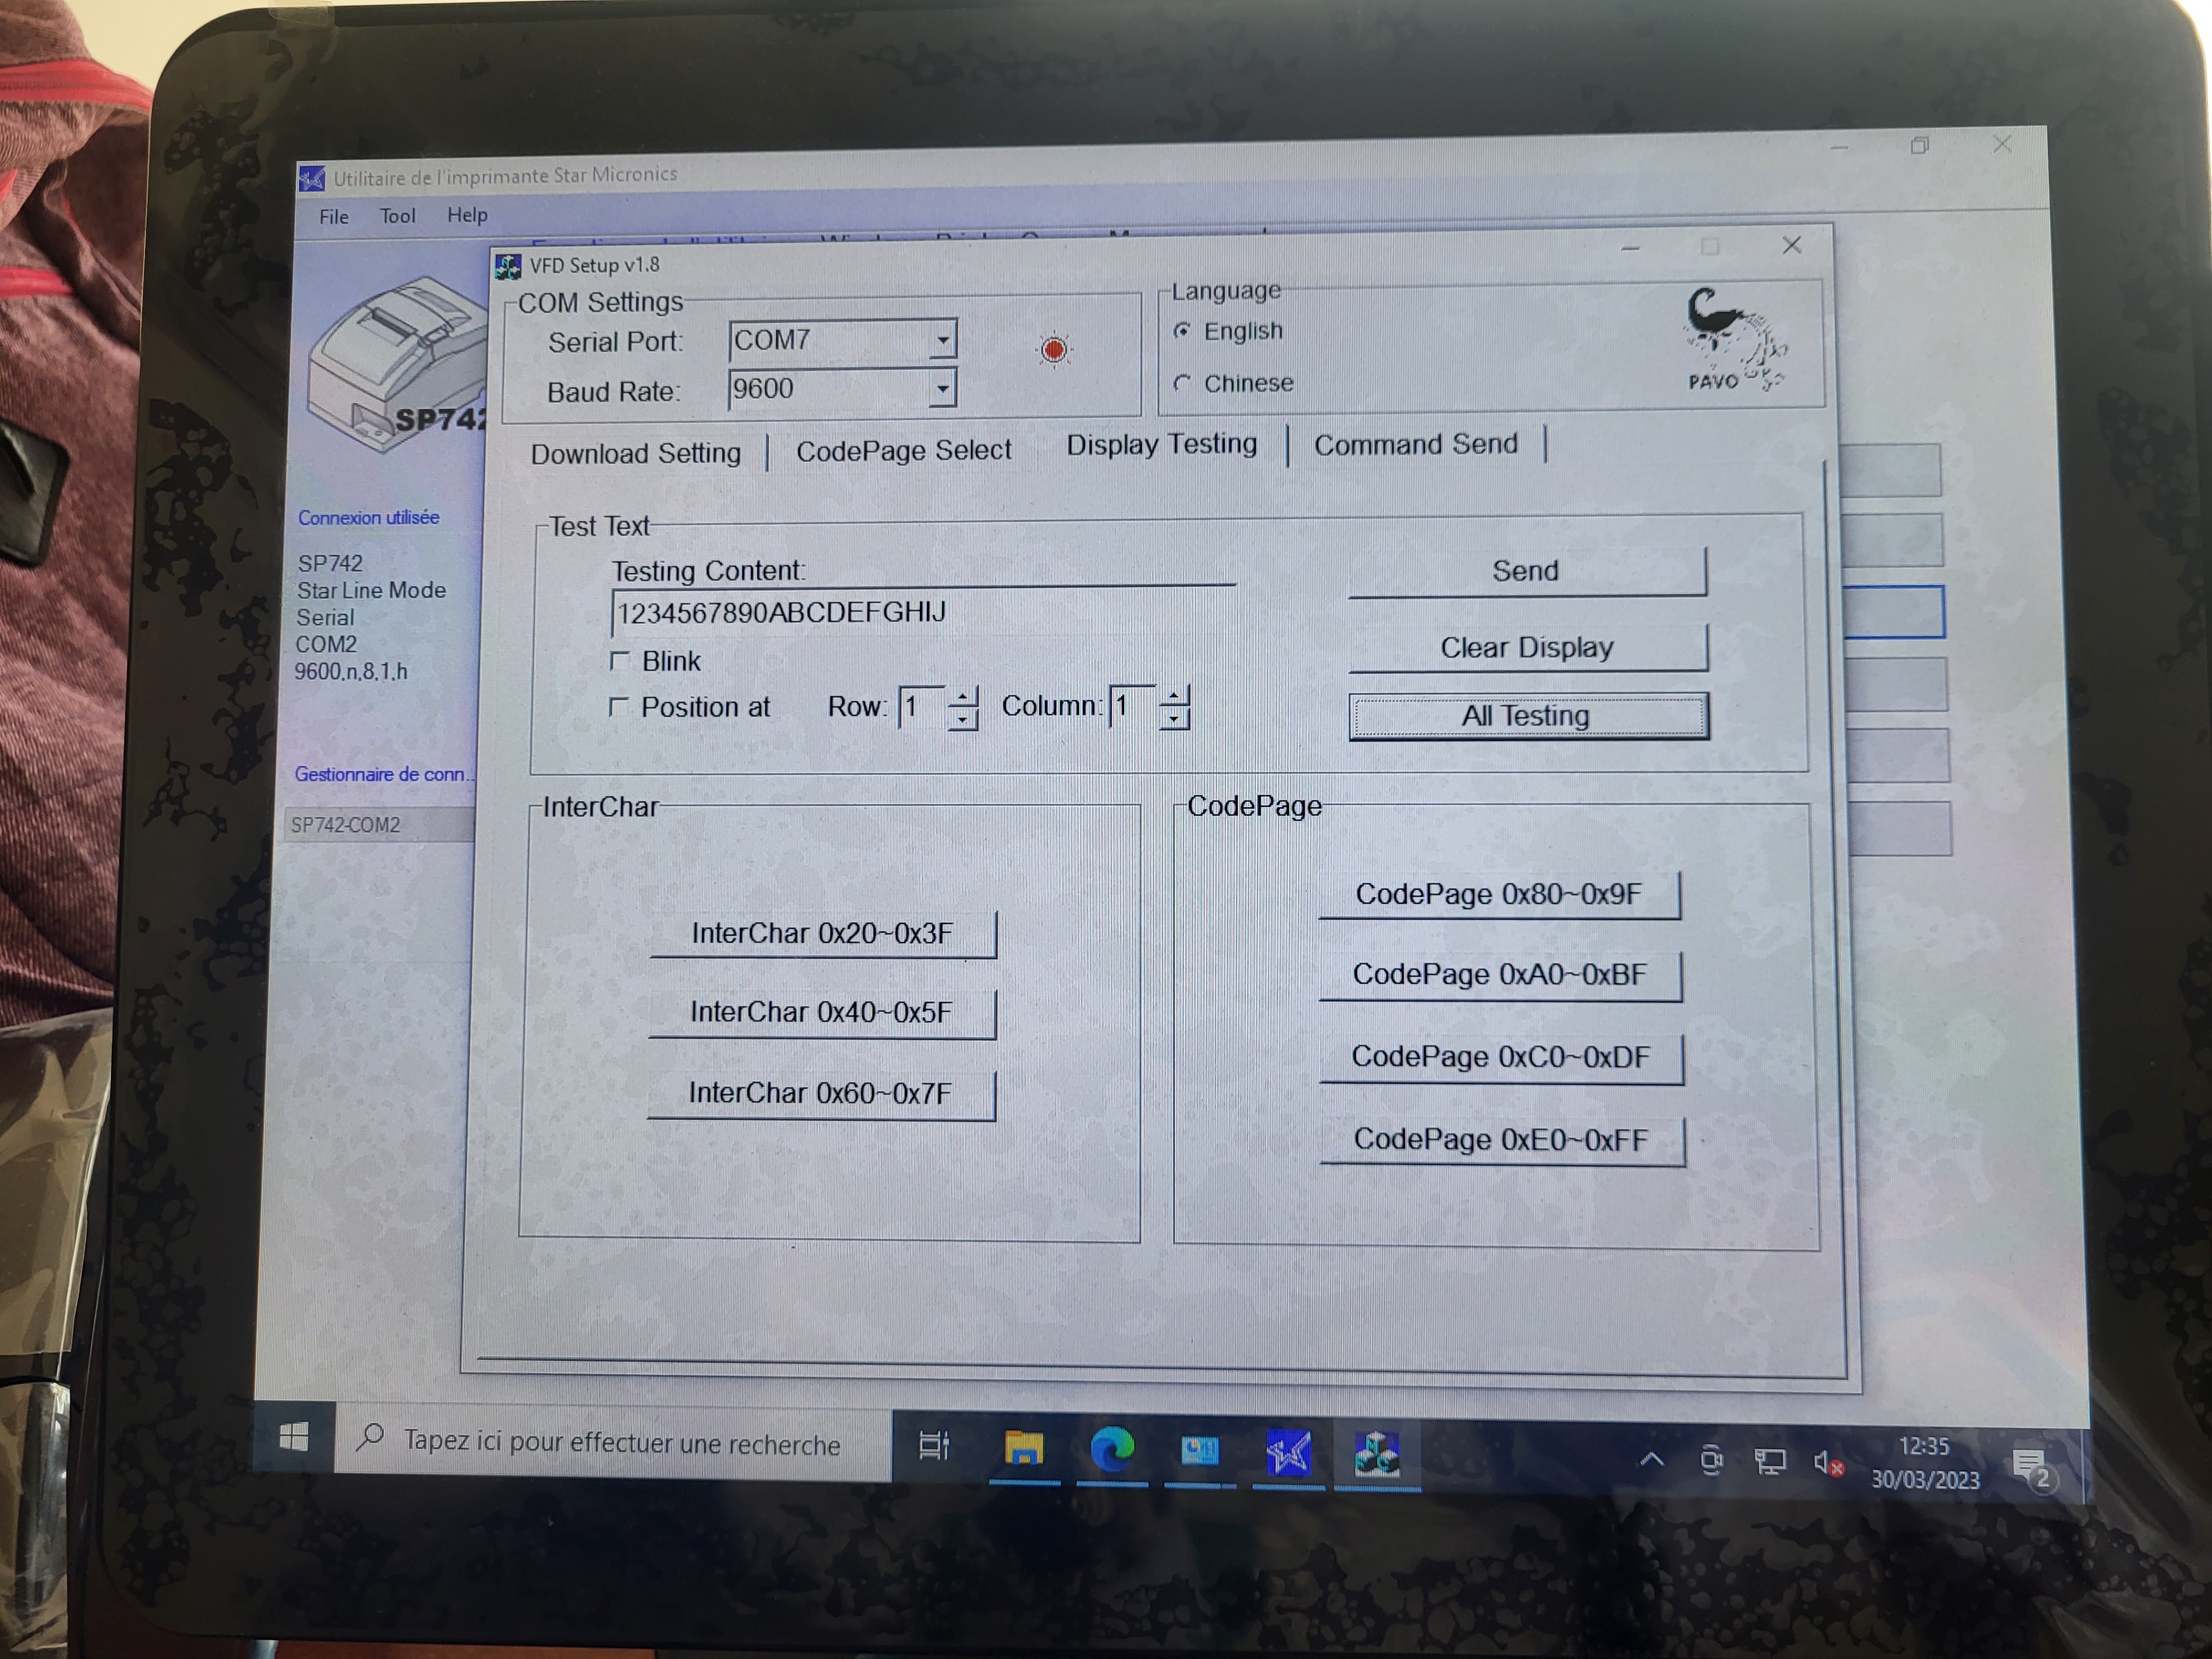
Task: Expand the Serial Port COM7 dropdown
Action: [942, 340]
